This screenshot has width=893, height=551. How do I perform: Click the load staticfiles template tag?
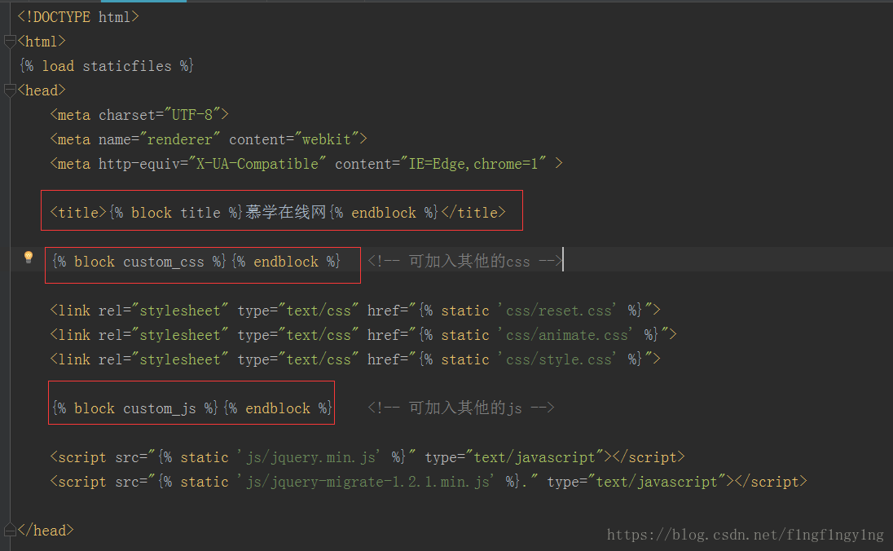pyautogui.click(x=107, y=66)
